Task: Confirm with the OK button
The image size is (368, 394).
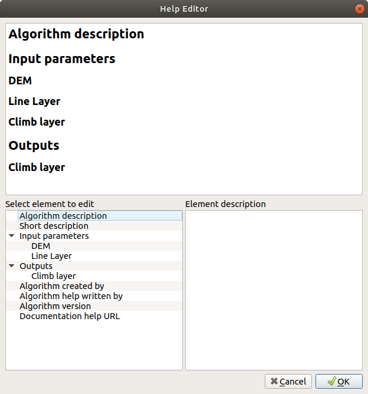Action: tap(339, 382)
